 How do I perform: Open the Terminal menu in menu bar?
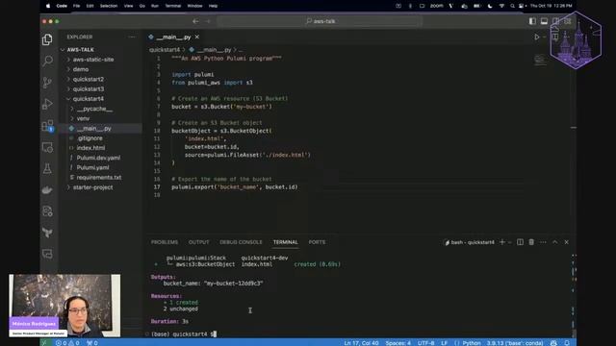[173, 6]
